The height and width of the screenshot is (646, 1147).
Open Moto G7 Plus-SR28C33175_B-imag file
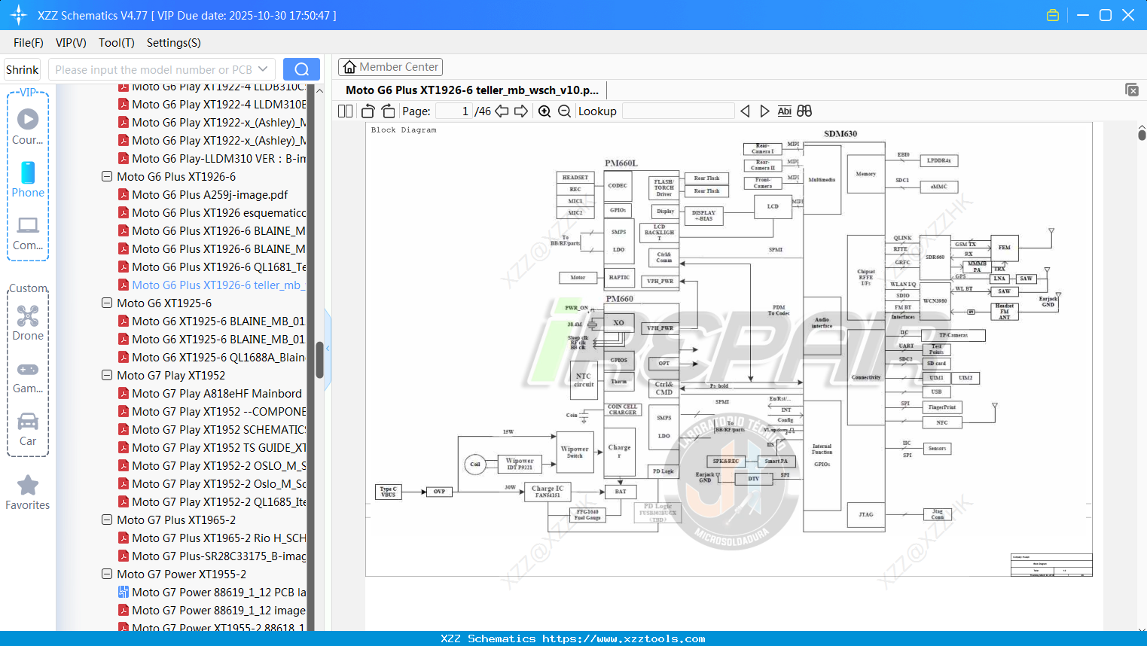click(x=218, y=556)
